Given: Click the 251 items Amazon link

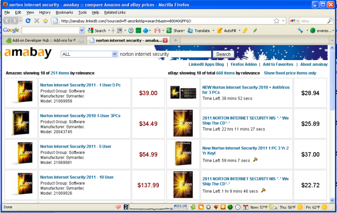Looking at the screenshot, I should [x=60, y=73].
